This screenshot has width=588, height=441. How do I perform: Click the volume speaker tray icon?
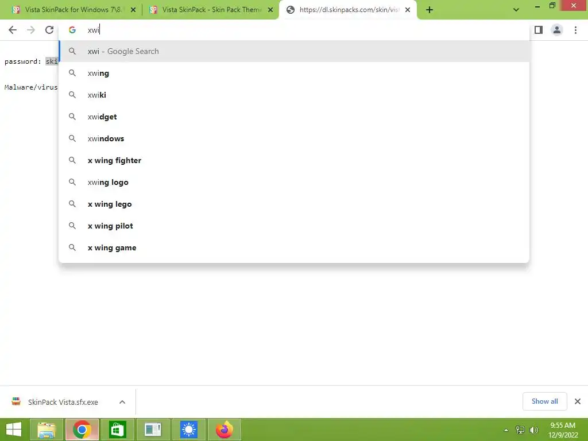pos(534,430)
